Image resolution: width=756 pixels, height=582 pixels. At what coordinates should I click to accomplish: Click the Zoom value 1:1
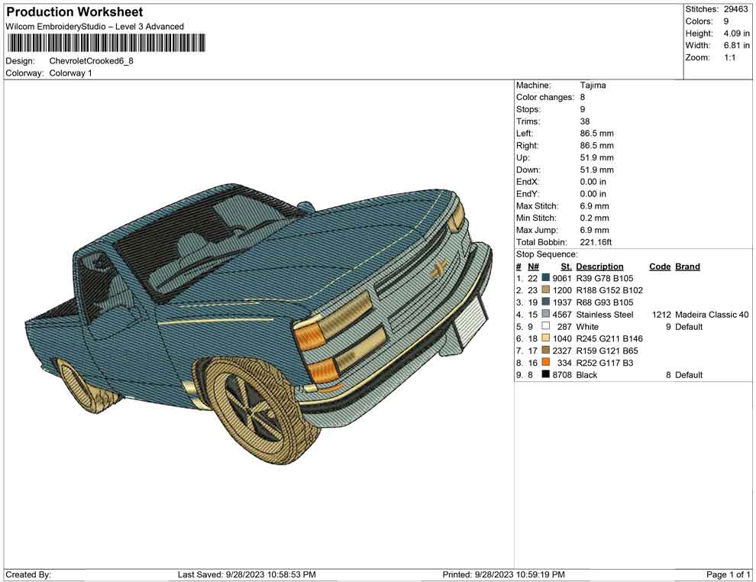tap(729, 57)
